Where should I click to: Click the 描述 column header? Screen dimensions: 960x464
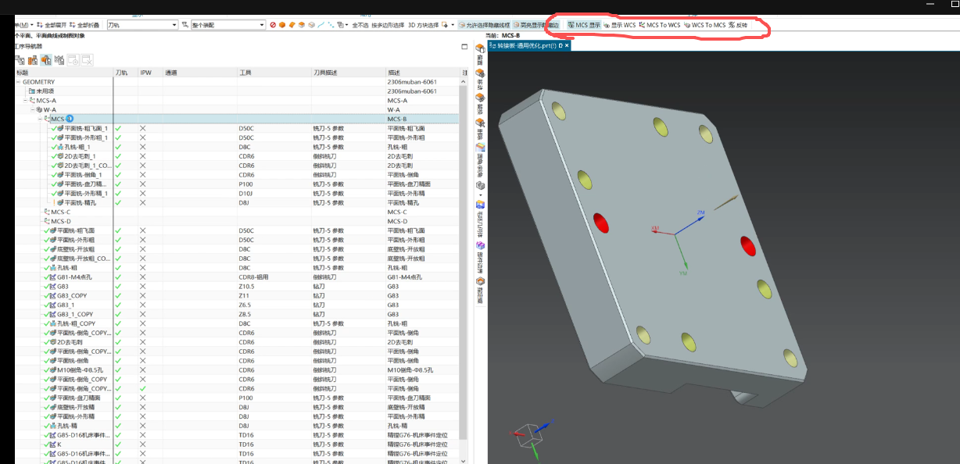(422, 73)
